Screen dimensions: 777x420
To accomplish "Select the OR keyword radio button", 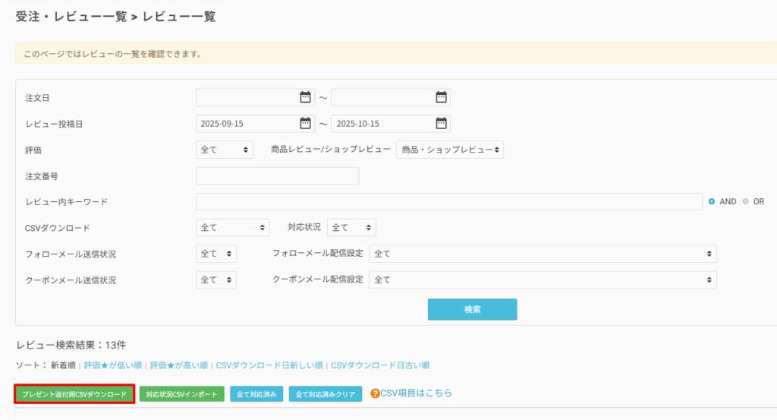I will tap(745, 201).
